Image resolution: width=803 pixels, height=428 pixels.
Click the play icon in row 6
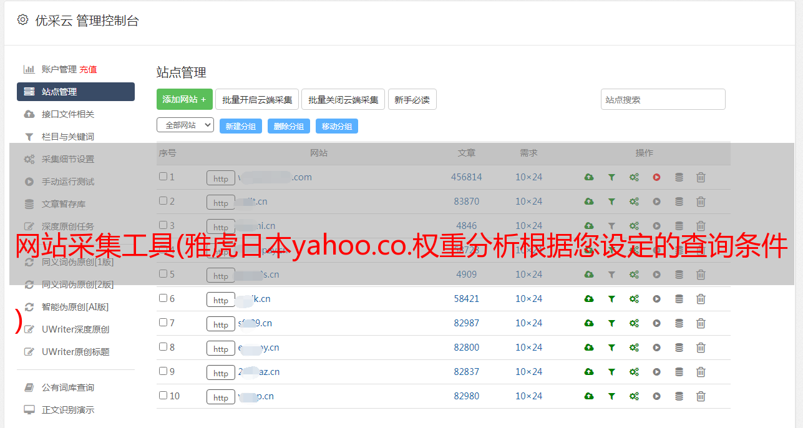656,299
